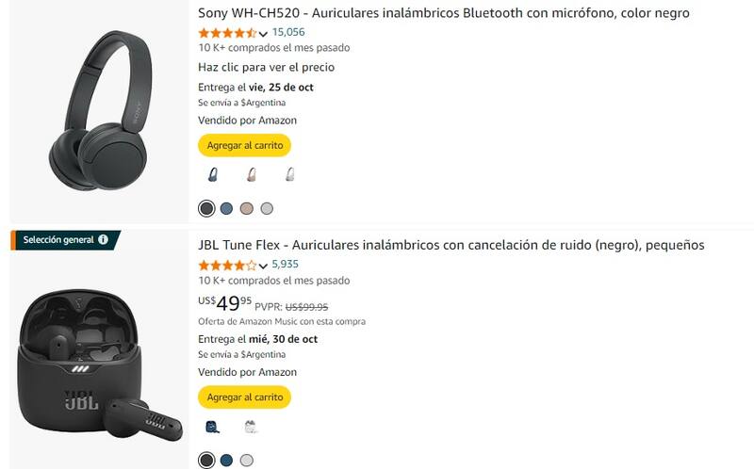Add Sony WH-CH520 to cart
Image resolution: width=754 pixels, height=469 pixels.
coord(245,145)
